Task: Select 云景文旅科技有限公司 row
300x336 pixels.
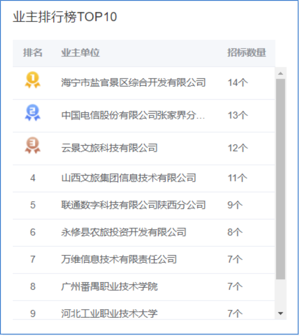Action: tap(144, 149)
